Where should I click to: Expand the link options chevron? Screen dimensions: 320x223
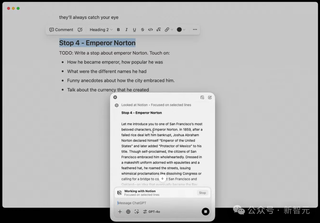(172, 30)
